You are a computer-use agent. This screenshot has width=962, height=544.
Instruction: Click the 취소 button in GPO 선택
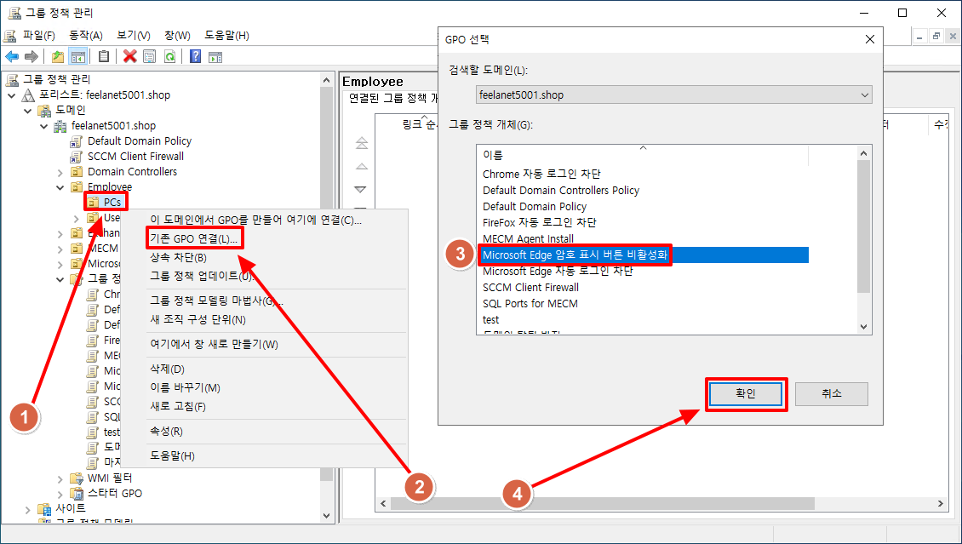coord(831,394)
